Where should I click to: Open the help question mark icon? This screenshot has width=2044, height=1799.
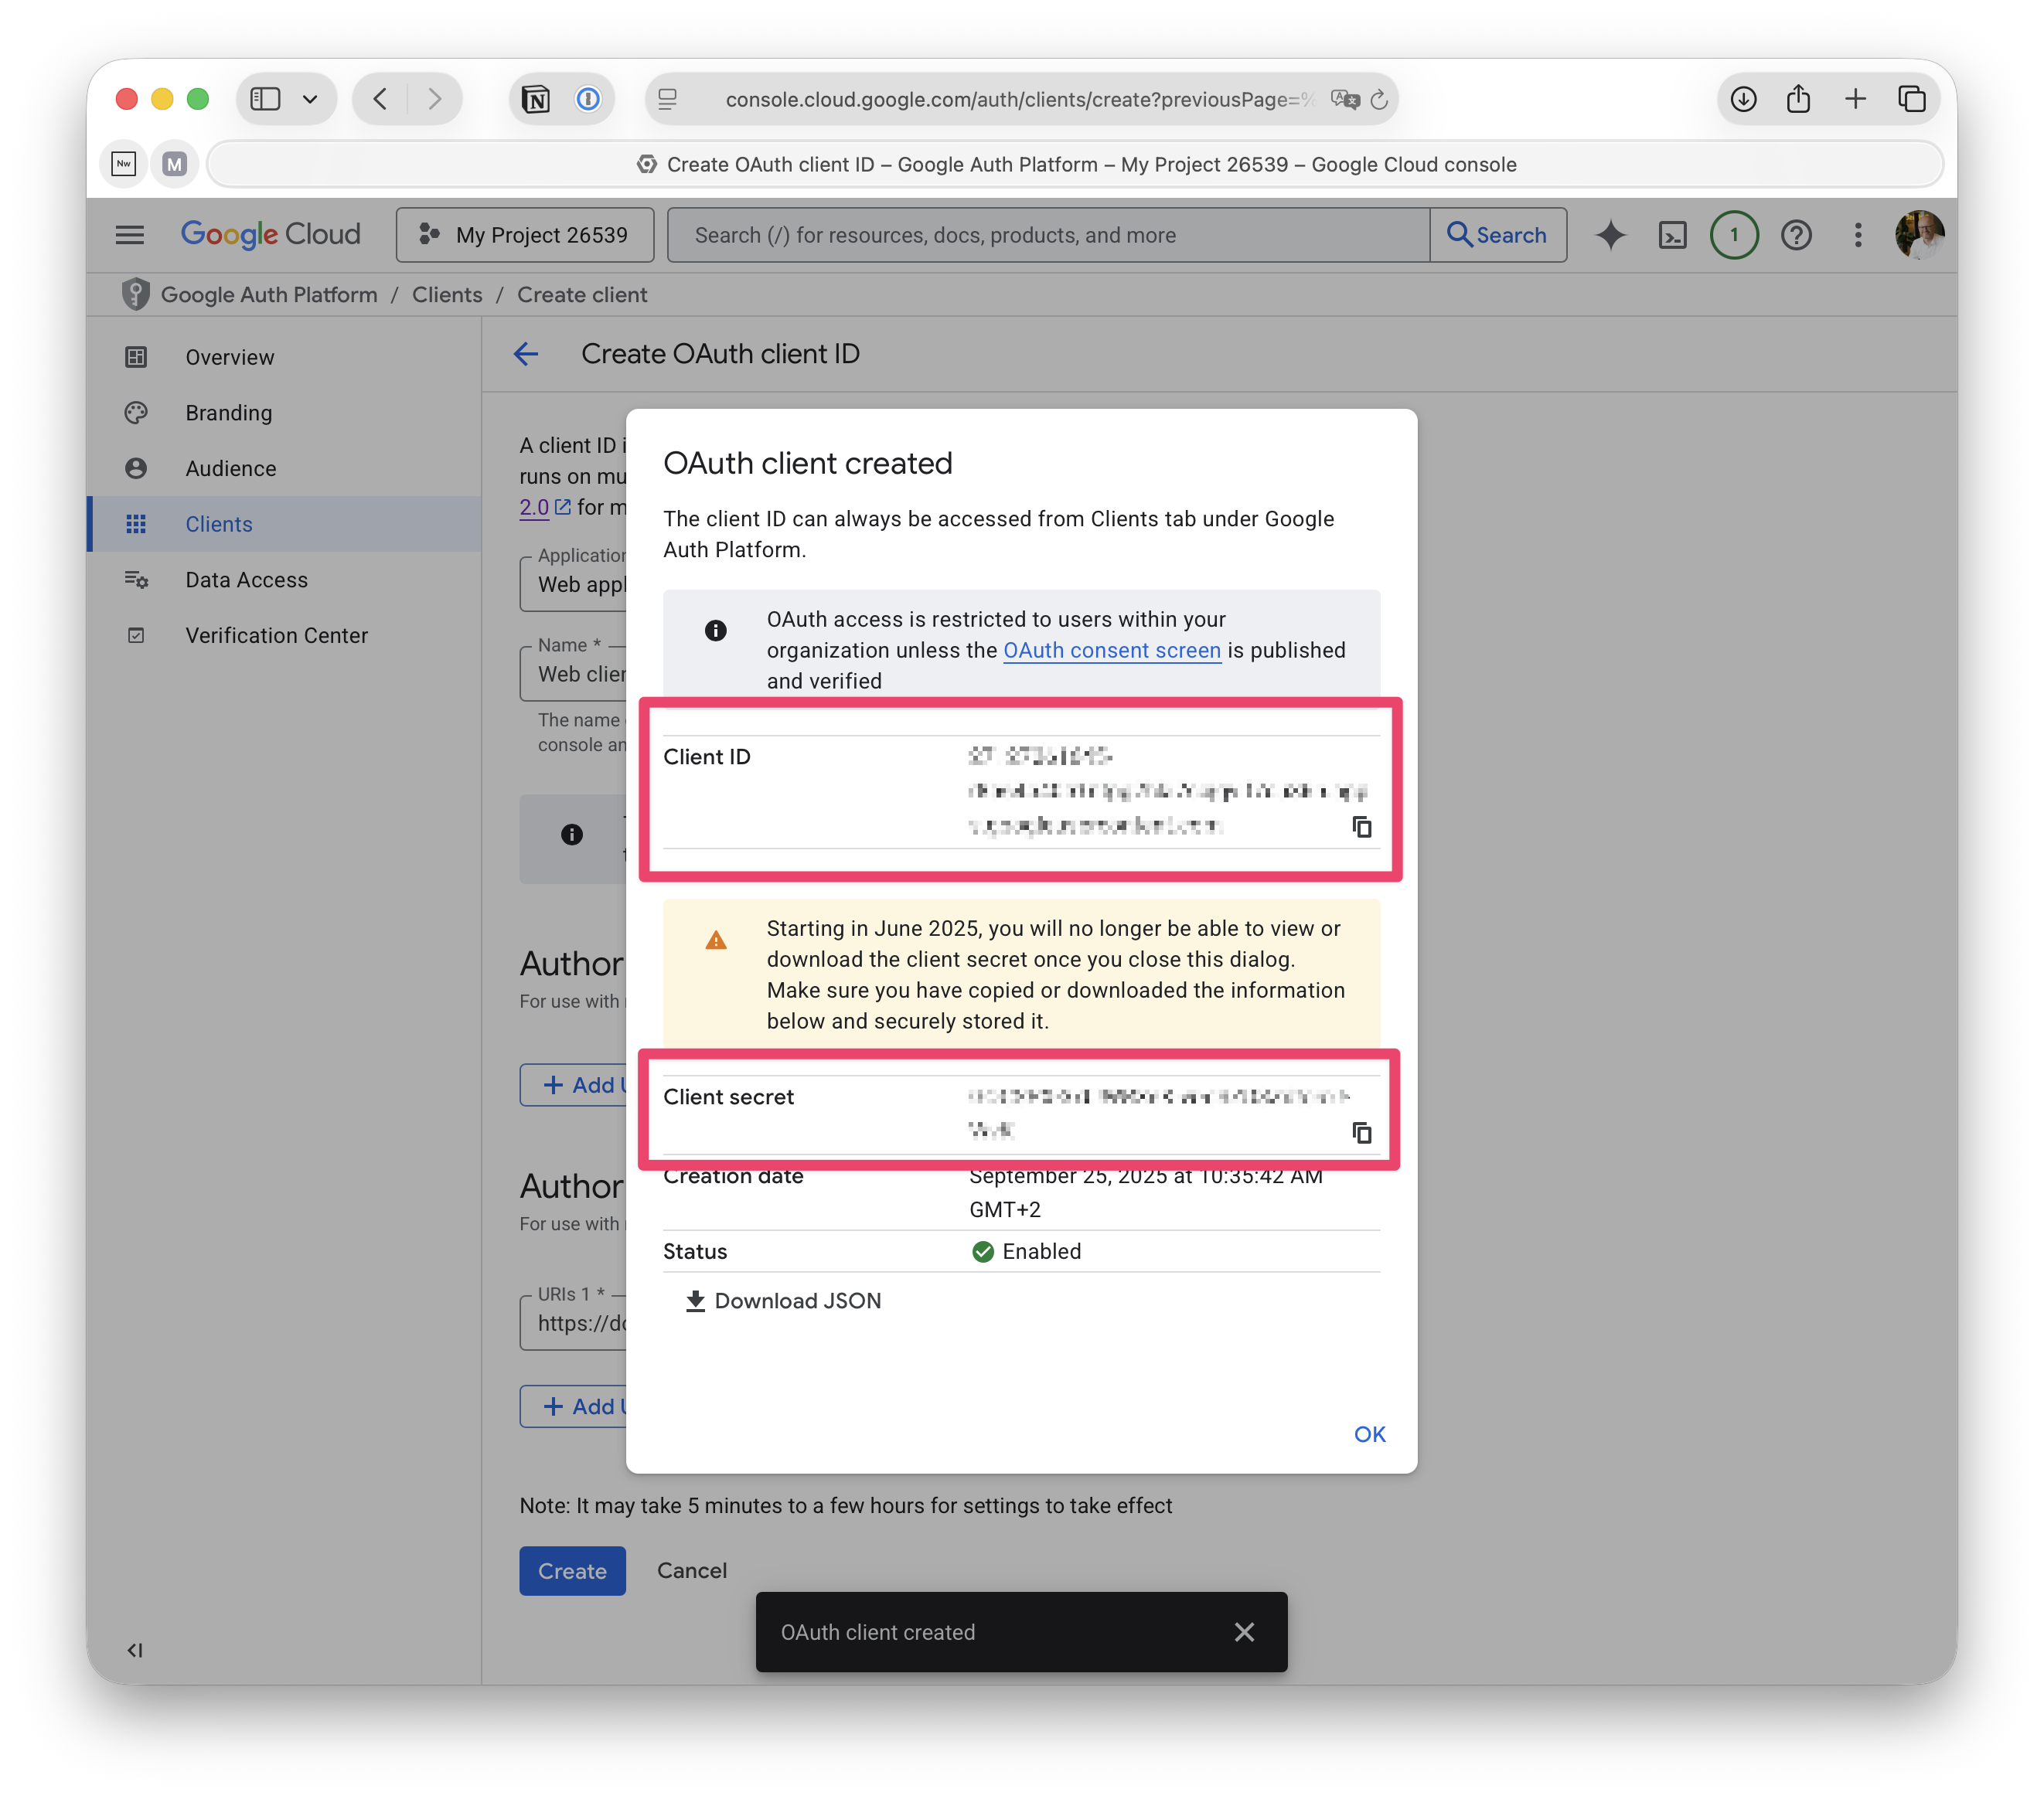[x=1796, y=236]
